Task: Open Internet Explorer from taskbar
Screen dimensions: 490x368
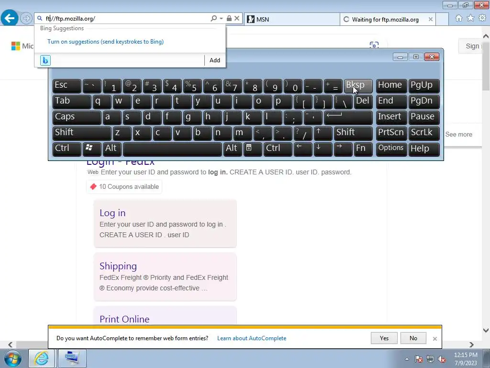Action: [x=42, y=358]
